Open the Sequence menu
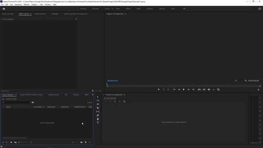Screen dimensions: 263x148 18,5
